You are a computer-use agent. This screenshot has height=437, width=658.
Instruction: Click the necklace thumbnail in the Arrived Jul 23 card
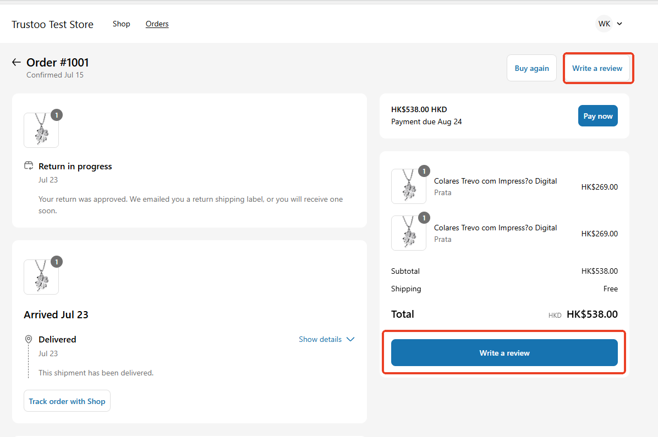pos(41,277)
